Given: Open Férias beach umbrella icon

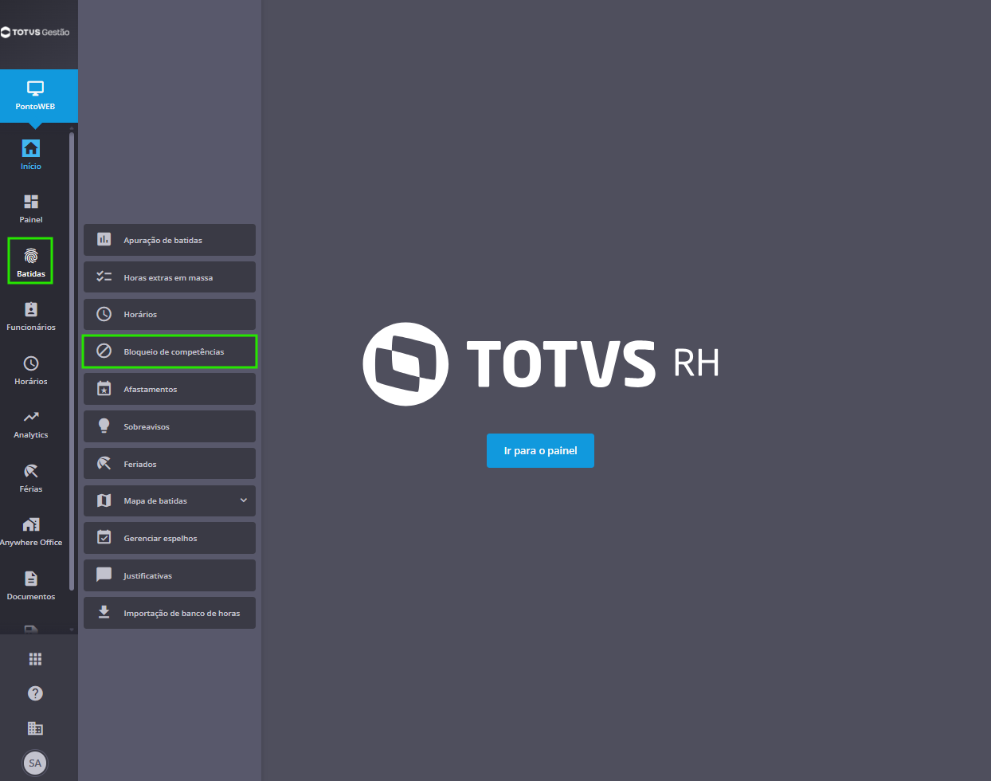Looking at the screenshot, I should point(31,471).
